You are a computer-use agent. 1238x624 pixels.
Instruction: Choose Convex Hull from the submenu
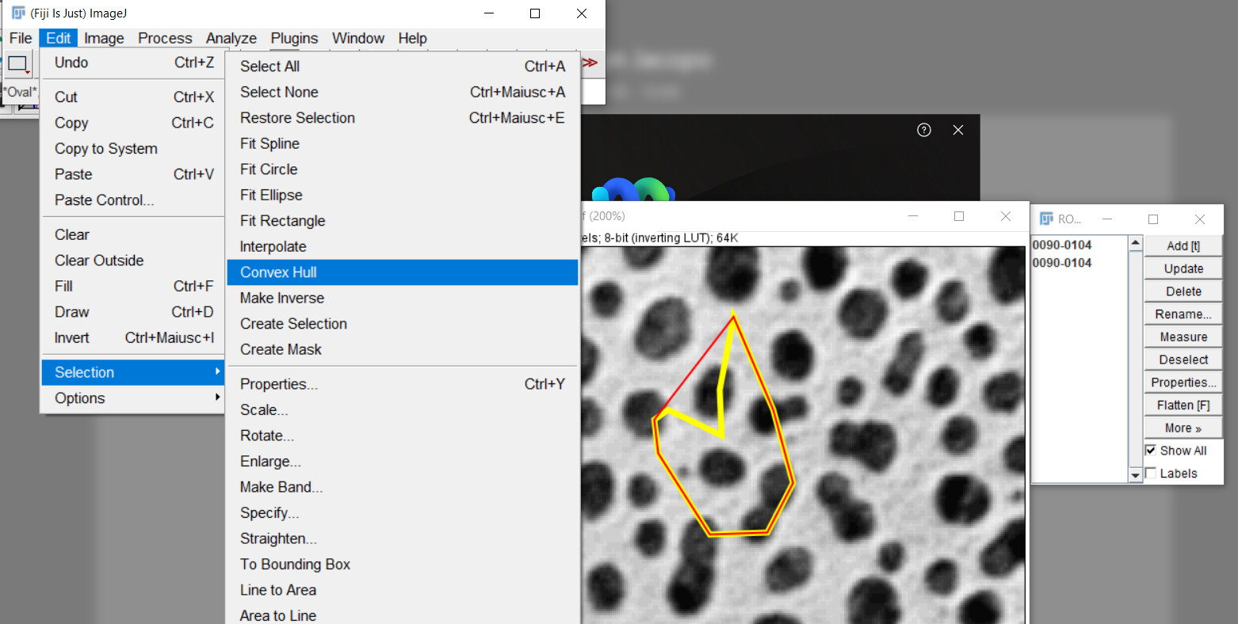tap(278, 272)
